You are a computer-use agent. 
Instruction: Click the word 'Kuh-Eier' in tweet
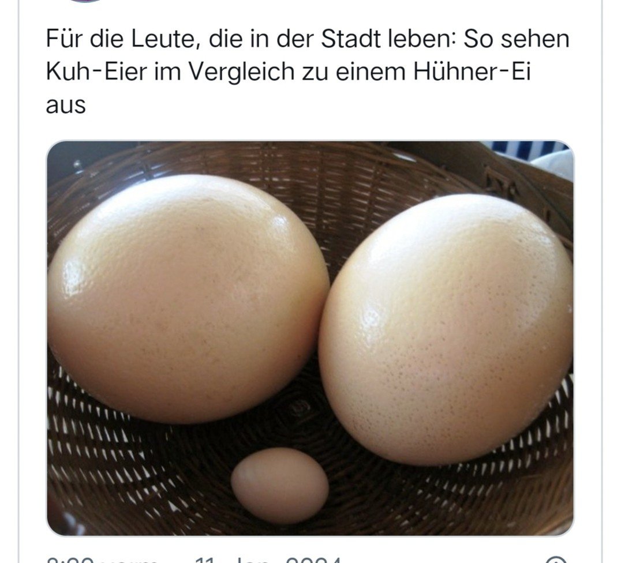tap(96, 72)
